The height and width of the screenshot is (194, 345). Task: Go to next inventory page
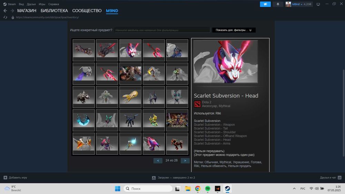(x=185, y=161)
